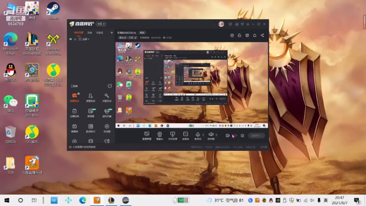
Task: Select the 全屏1 source row
Action: (x=91, y=39)
